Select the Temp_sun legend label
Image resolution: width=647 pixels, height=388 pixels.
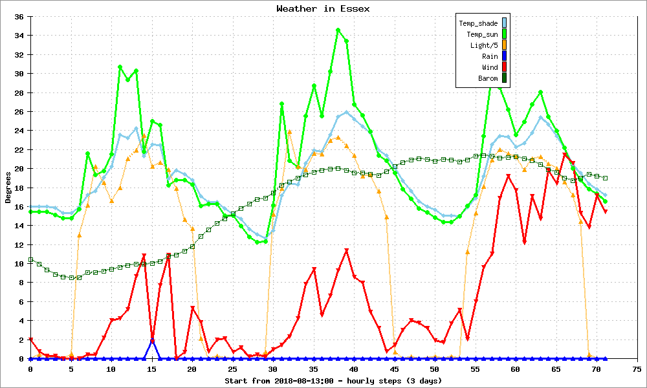coord(483,35)
